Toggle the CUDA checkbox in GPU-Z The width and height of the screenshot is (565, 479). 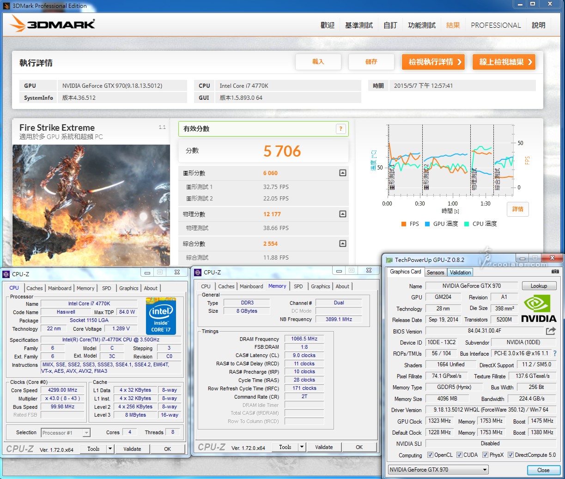pyautogui.click(x=459, y=455)
